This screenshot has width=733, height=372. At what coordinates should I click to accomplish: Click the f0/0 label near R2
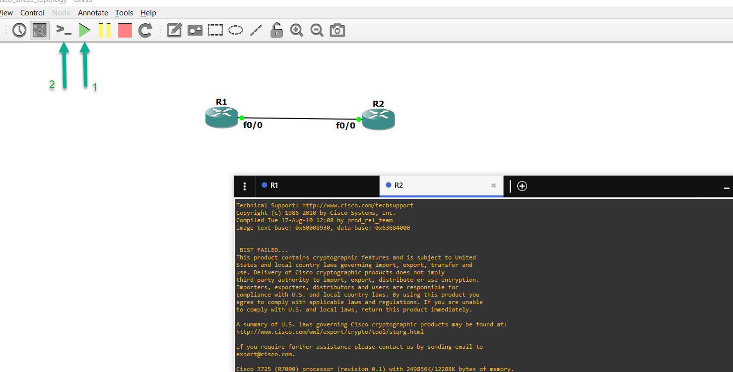(x=345, y=126)
